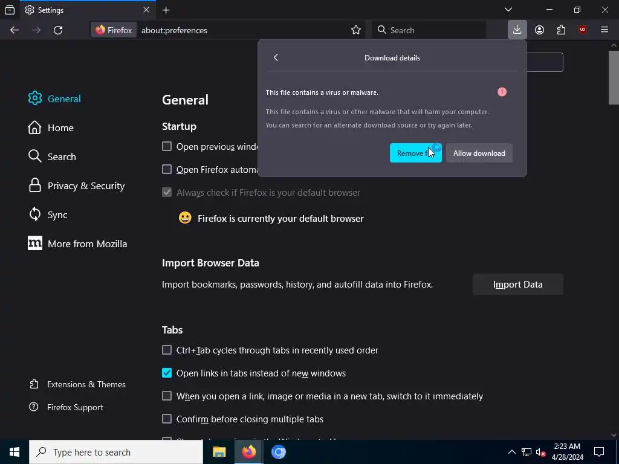This screenshot has height=464, width=619.
Task: Open the Firefox View icon
Action: (10, 10)
